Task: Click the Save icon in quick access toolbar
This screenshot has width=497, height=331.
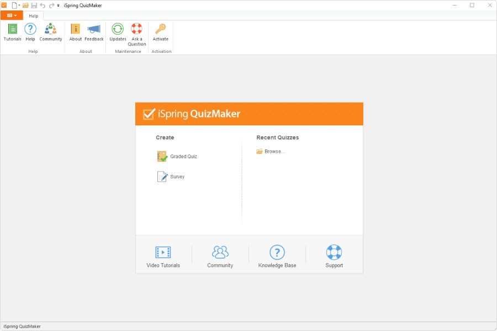Action: click(x=34, y=5)
